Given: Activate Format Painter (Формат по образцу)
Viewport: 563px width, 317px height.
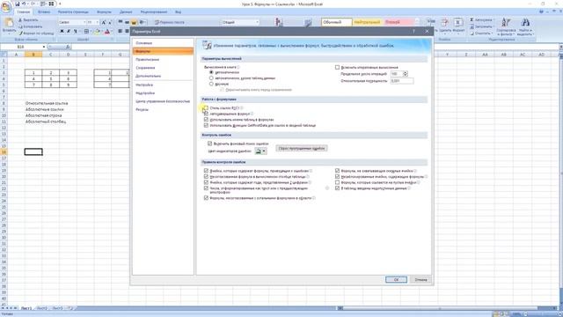Looking at the screenshot, I should click(x=36, y=33).
